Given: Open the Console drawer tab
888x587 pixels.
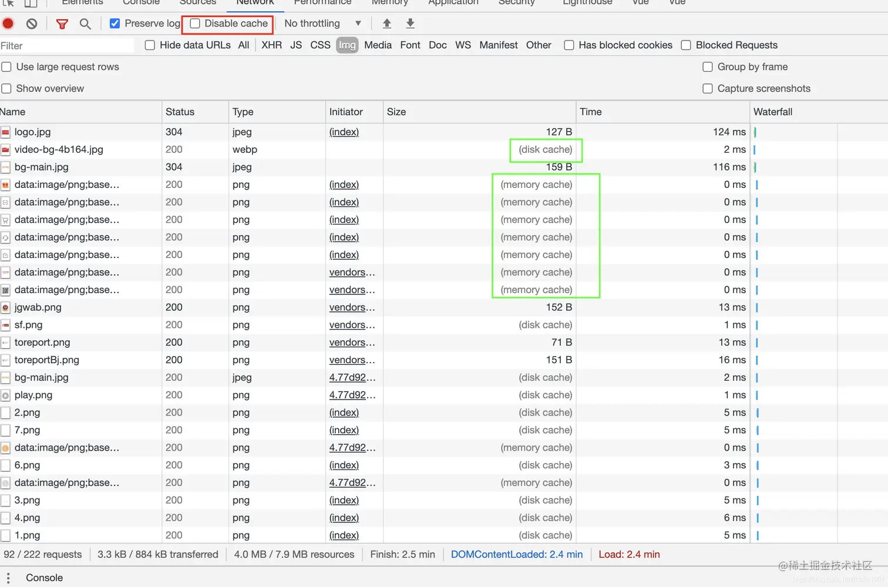Looking at the screenshot, I should click(44, 578).
